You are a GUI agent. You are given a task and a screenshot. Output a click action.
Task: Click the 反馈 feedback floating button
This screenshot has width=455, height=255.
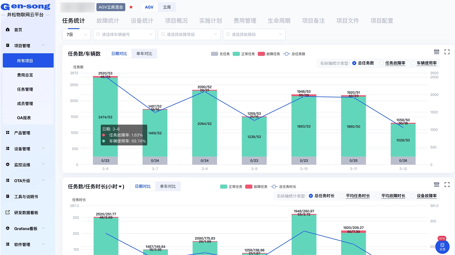coord(442,246)
